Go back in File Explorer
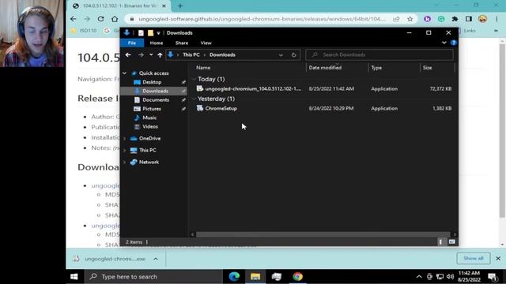The width and height of the screenshot is (506, 284). click(128, 55)
